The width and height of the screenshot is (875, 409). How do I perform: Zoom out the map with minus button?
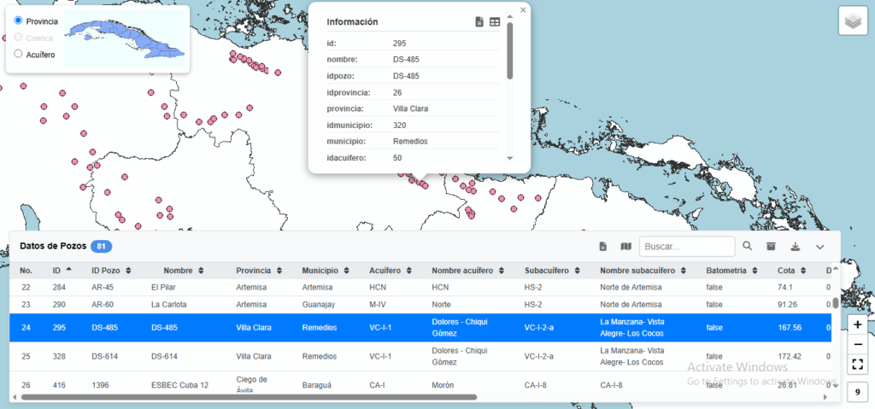[x=858, y=345]
